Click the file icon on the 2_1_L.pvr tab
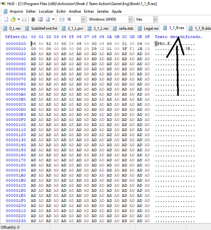The image size is (211, 230). coord(64,28)
